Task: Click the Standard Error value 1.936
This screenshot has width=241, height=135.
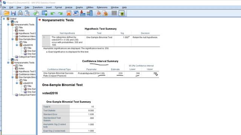Action: [x=91, y=114]
